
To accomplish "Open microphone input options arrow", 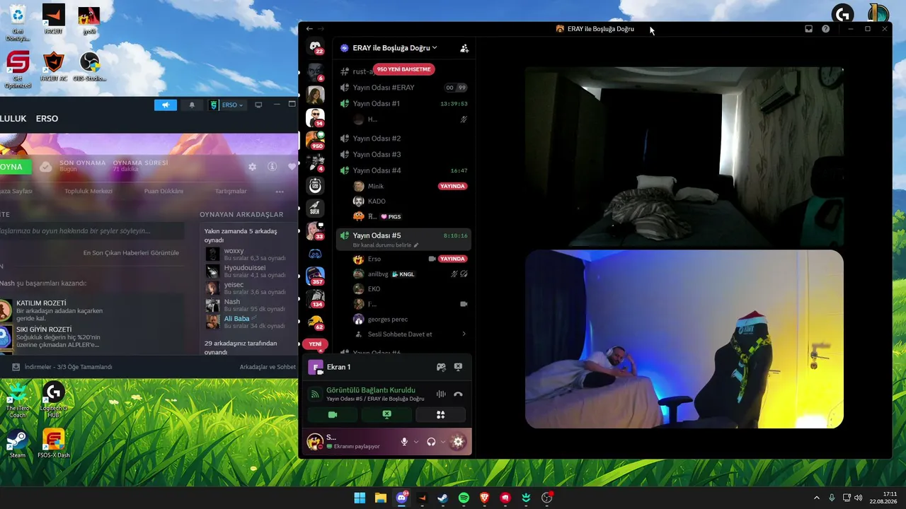I will coord(416,442).
